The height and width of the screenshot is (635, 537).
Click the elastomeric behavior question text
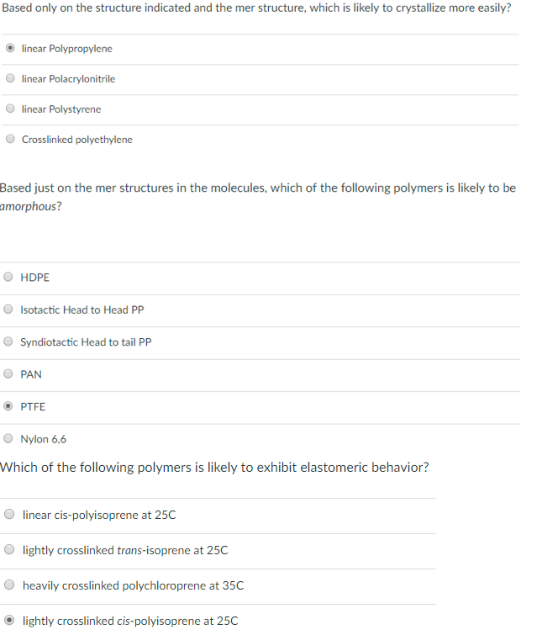point(215,468)
